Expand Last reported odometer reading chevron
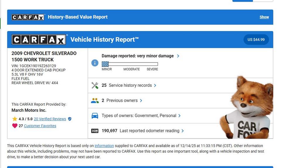The height and width of the screenshot is (168, 300). (183, 131)
